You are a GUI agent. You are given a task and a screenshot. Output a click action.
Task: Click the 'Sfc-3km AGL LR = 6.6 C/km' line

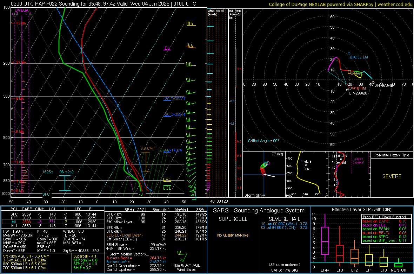click(x=26, y=256)
